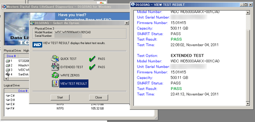Viewport: 255px width, 122px height.
Task: Close the VIEW TEST RESULT window
Action: click(x=250, y=5)
